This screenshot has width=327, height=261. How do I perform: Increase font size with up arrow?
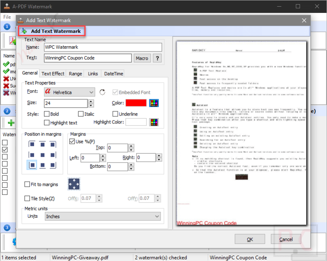(91, 101)
